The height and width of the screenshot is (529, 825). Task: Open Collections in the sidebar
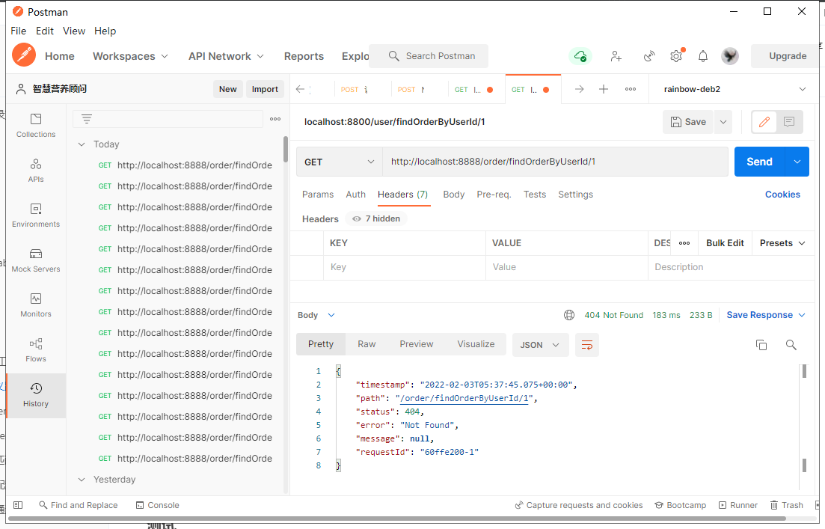click(36, 125)
